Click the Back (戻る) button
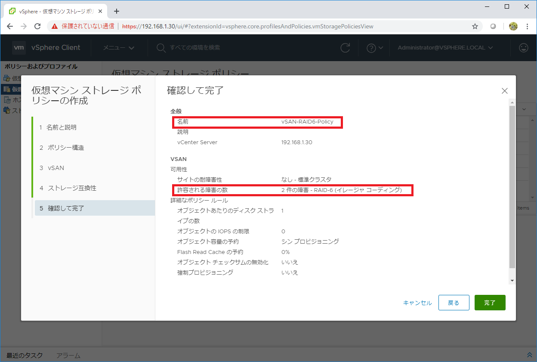 pyautogui.click(x=454, y=303)
